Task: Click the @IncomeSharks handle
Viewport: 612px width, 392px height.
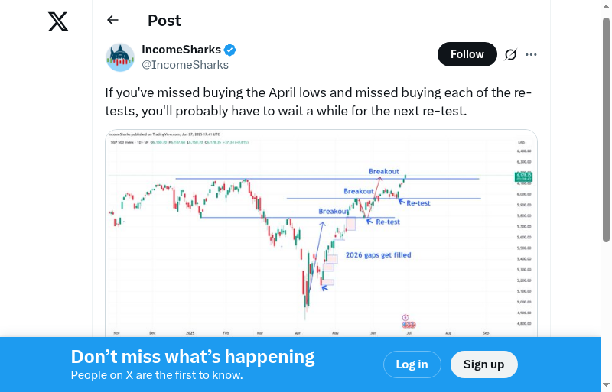Action: point(185,65)
